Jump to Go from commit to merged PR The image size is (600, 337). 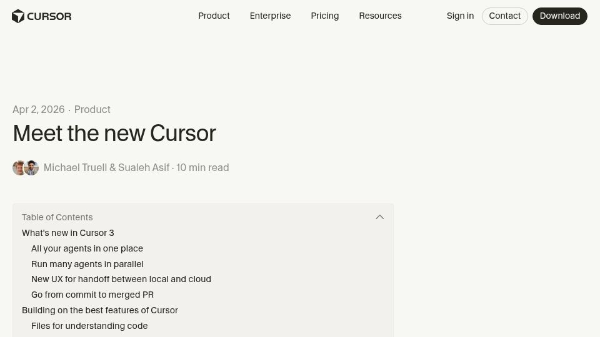point(92,295)
